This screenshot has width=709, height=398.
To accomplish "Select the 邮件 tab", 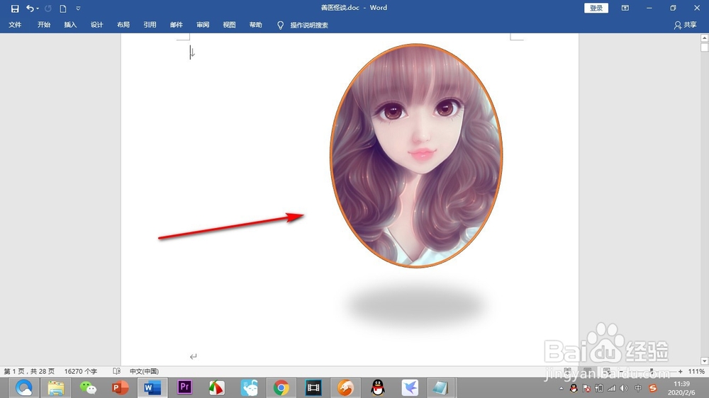I will click(x=176, y=25).
